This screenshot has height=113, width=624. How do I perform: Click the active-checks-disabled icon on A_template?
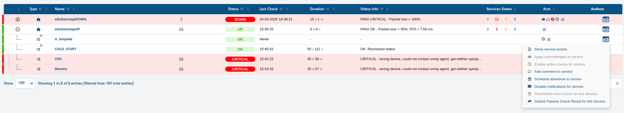[543, 39]
